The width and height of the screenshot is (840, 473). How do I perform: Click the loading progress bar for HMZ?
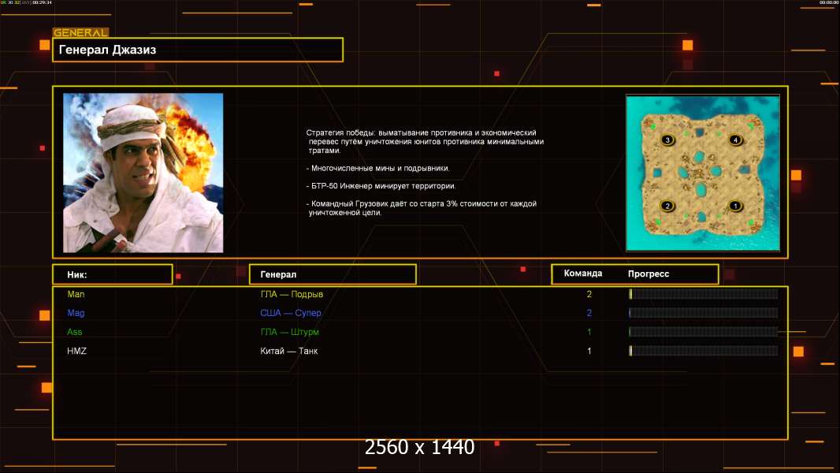pyautogui.click(x=703, y=351)
